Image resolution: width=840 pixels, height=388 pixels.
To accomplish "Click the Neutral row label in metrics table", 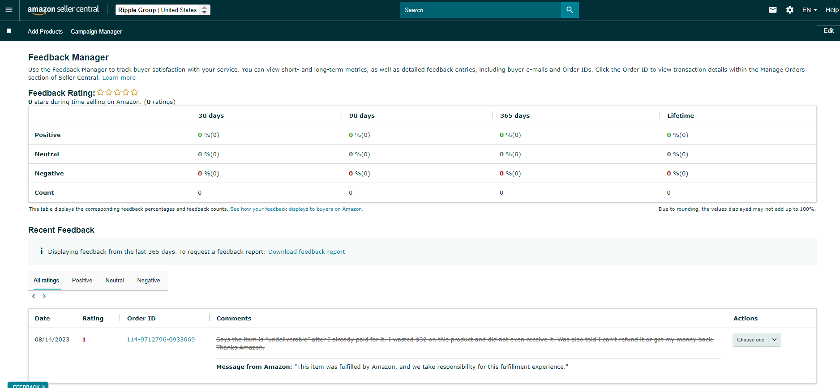I will (x=47, y=154).
